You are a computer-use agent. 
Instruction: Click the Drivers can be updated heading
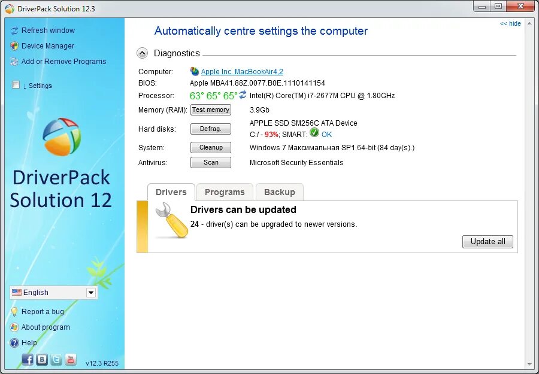(243, 210)
